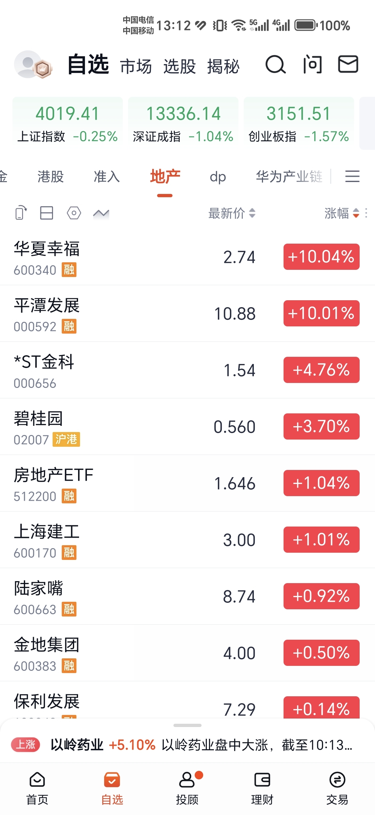The image size is (375, 815).
Task: Select the 华为产业链 group tab
Action: click(x=289, y=177)
